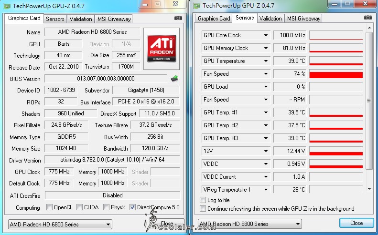This screenshot has width=378, height=235.
Task: Open the VDDC sensor dropdown
Action: [x=266, y=164]
